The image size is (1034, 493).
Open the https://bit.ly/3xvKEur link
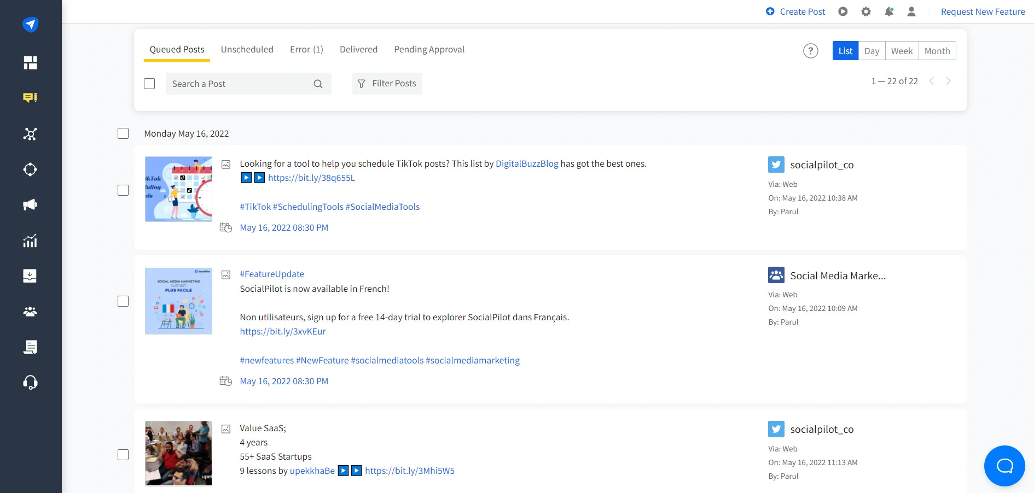click(283, 331)
